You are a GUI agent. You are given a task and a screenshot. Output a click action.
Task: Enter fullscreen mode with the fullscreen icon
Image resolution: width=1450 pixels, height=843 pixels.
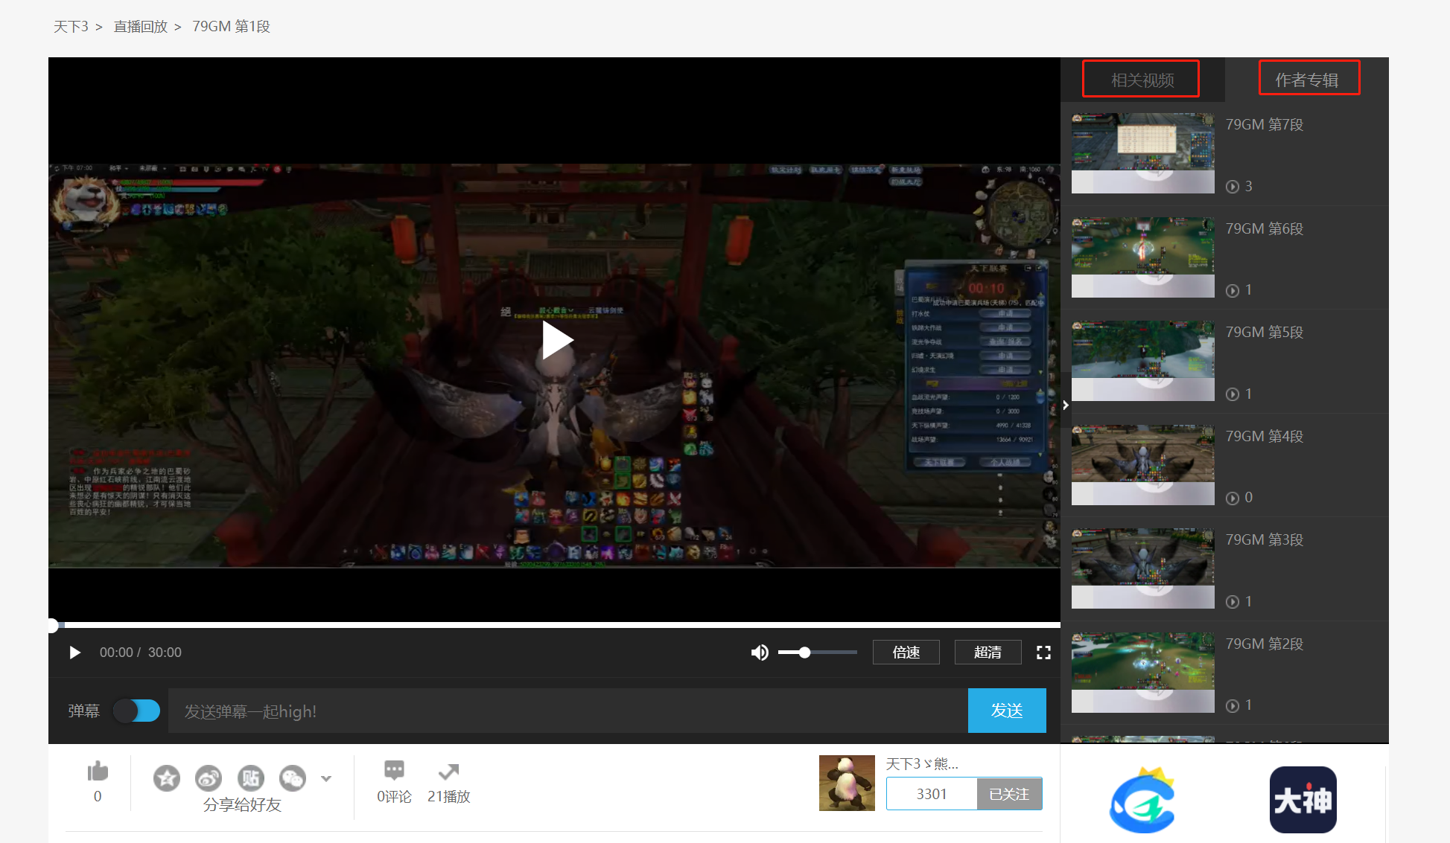(1043, 653)
